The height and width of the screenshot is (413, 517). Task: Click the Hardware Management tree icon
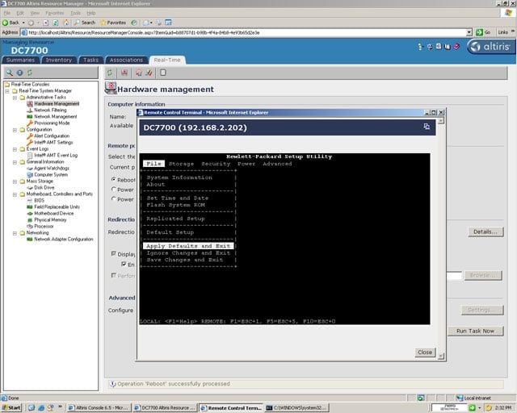tap(30, 103)
